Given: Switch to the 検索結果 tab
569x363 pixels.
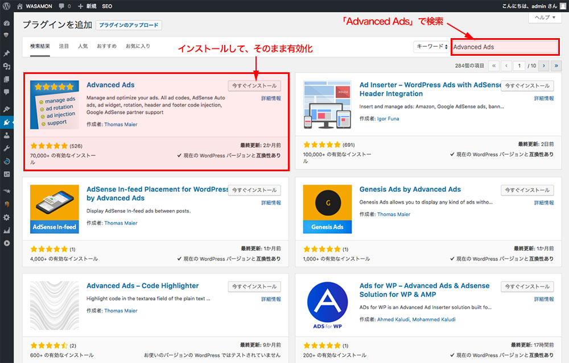Looking at the screenshot, I should click(40, 47).
